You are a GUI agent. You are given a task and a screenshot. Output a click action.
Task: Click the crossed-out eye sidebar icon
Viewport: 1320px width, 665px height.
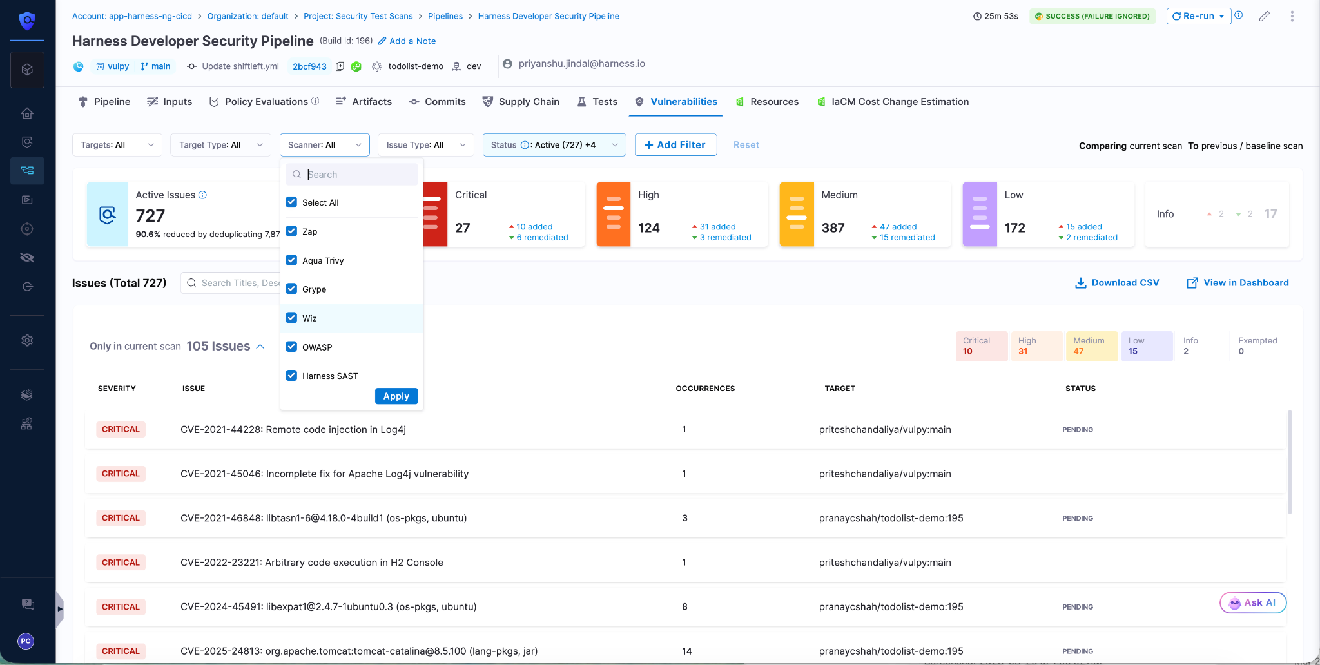point(27,258)
